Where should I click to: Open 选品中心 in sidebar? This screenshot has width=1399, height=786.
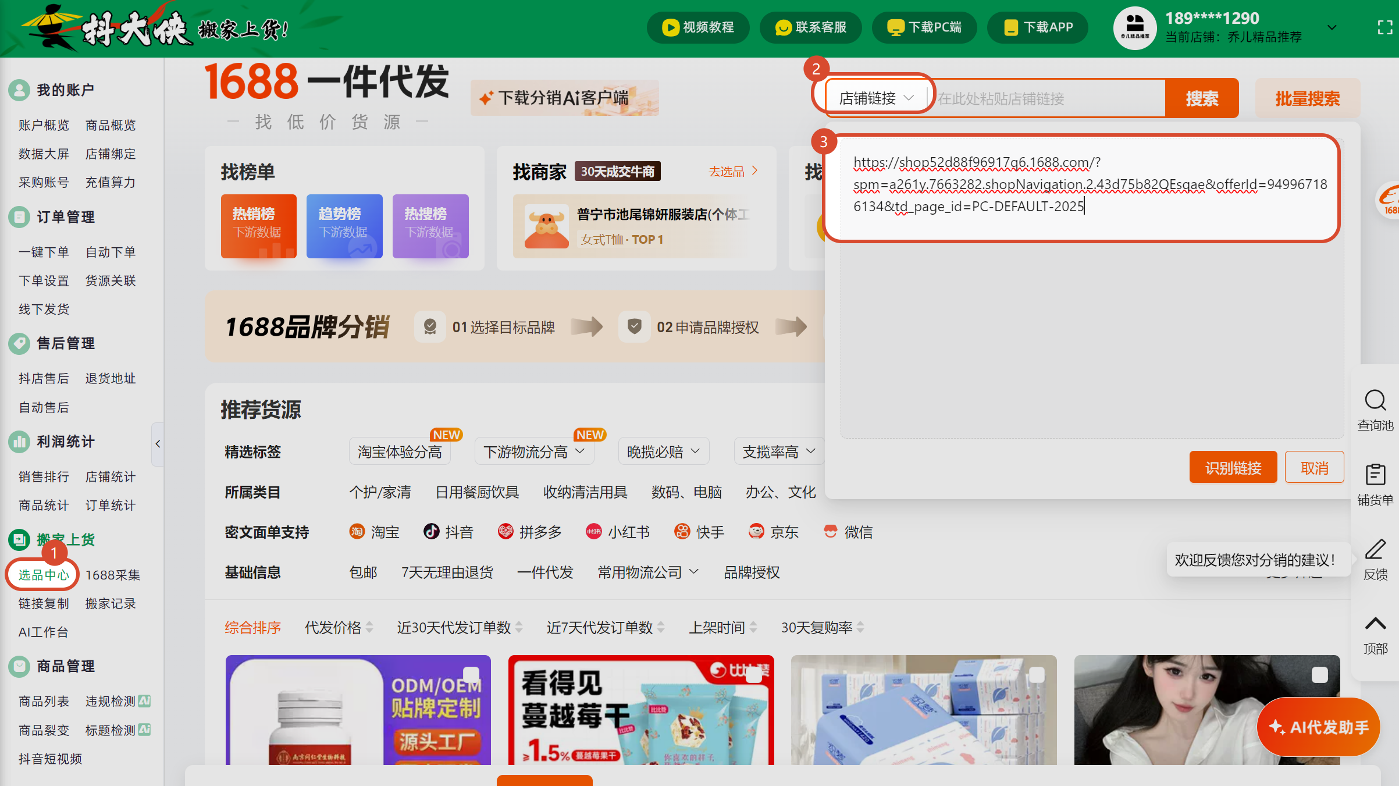pyautogui.click(x=44, y=575)
